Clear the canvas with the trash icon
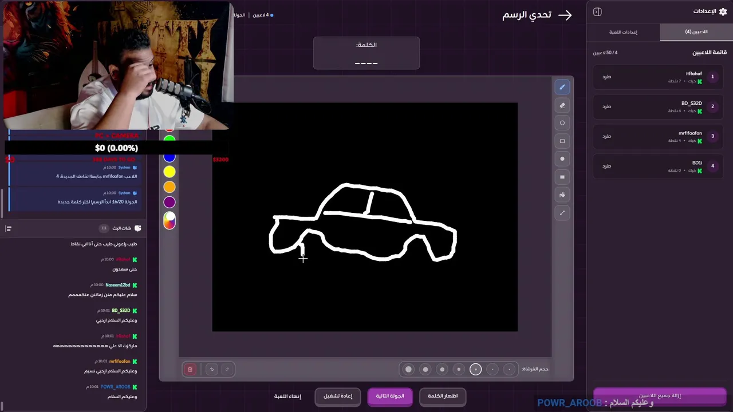Image resolution: width=733 pixels, height=412 pixels. click(190, 369)
